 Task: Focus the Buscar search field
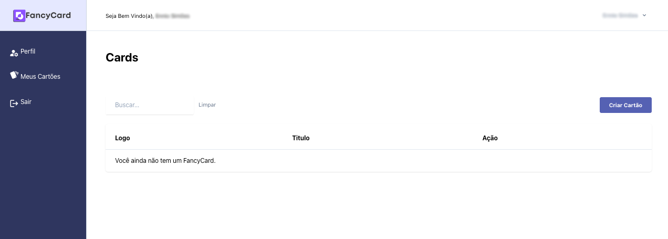[x=150, y=105]
